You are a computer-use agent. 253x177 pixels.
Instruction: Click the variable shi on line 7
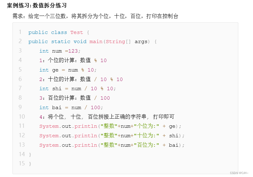point(57,89)
